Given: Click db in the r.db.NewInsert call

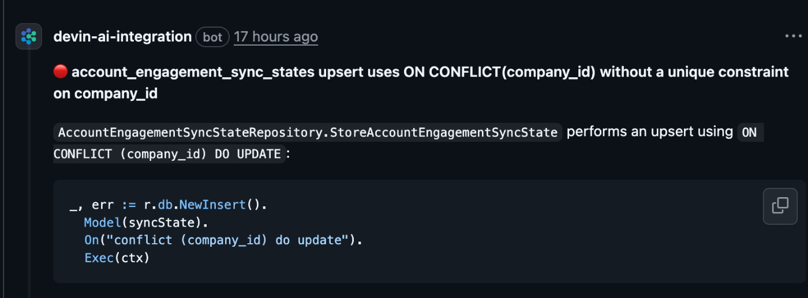Looking at the screenshot, I should click(x=164, y=205).
